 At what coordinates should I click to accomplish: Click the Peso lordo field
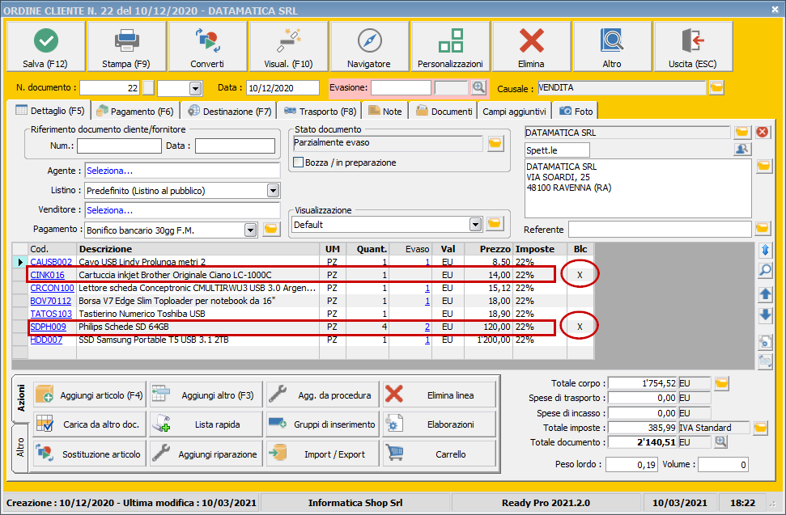[631, 464]
